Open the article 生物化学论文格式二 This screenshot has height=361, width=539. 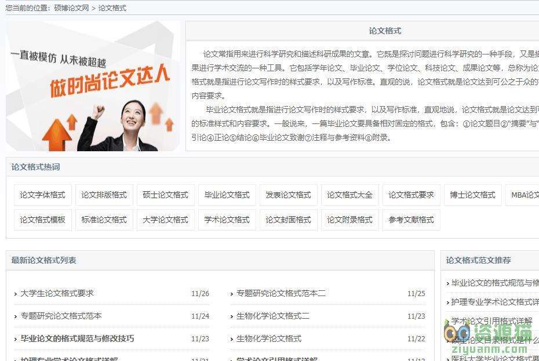(x=273, y=316)
